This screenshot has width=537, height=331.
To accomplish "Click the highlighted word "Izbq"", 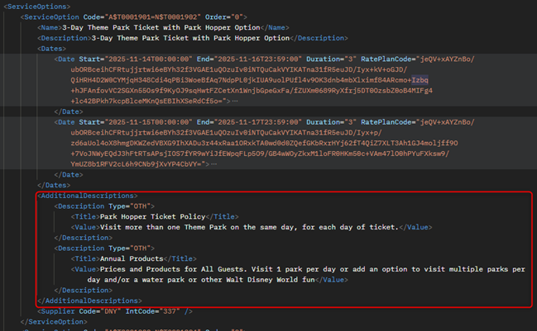I will (420, 80).
